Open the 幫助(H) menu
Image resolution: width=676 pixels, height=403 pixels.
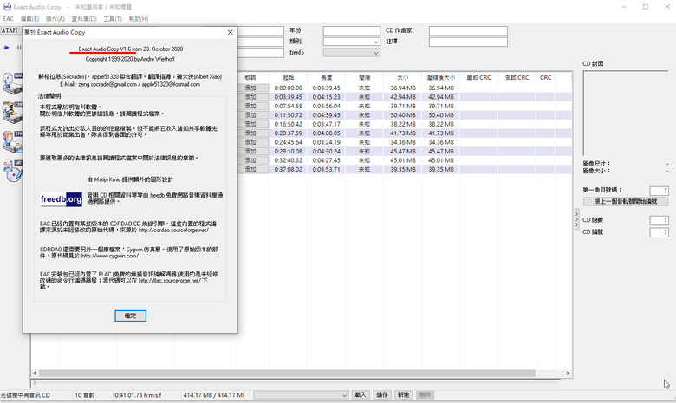(139, 19)
